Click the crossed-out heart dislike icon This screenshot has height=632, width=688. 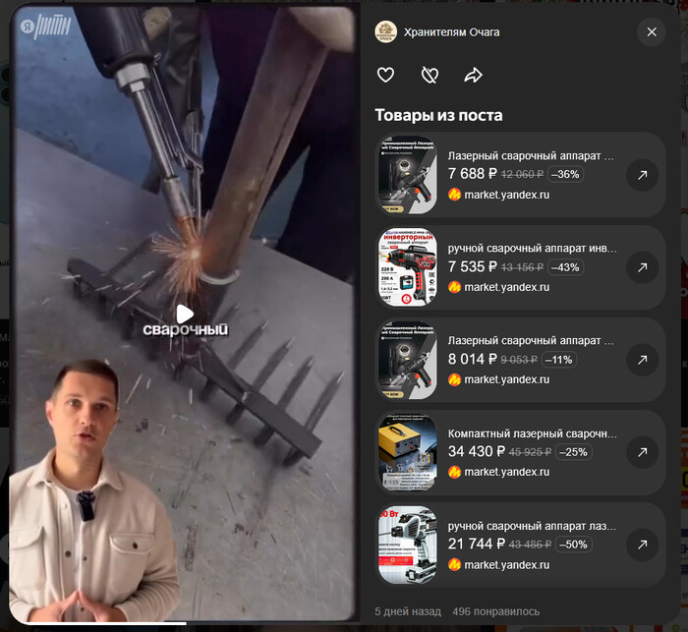coord(430,75)
